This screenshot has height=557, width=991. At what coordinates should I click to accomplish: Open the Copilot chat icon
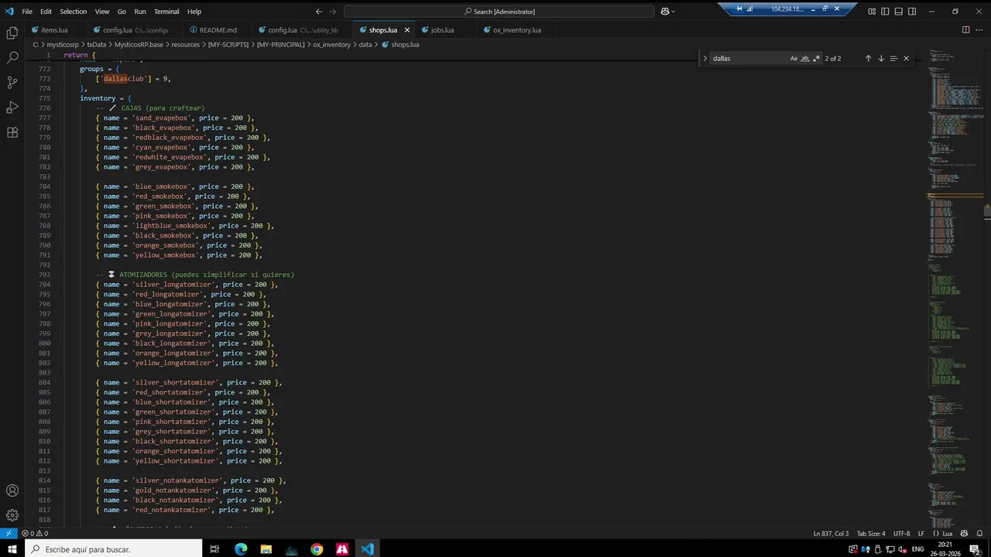(665, 12)
